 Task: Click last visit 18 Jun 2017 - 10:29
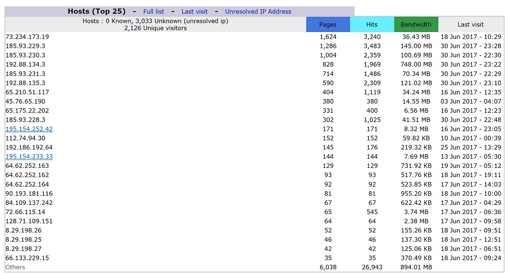click(471, 37)
